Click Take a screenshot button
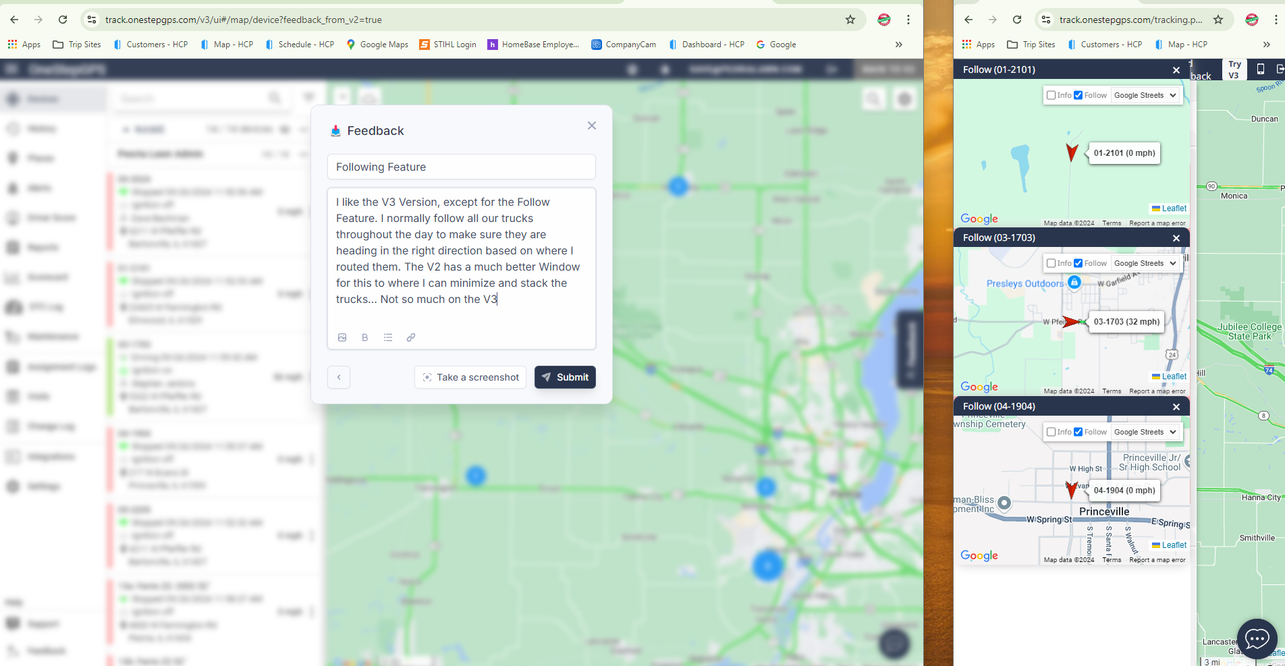The height and width of the screenshot is (666, 1285). point(470,377)
